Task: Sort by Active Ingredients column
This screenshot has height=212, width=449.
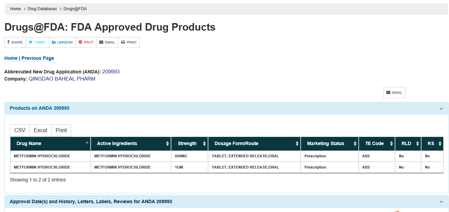Action: point(131,144)
